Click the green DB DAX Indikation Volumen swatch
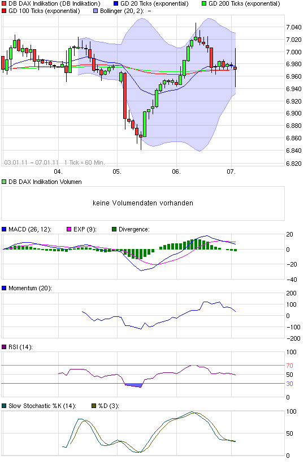 click(4, 182)
